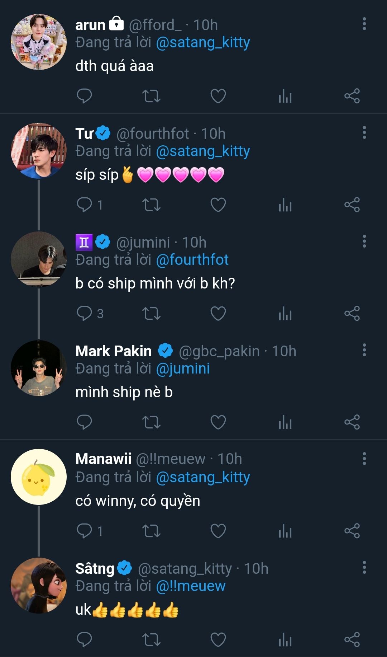This screenshot has width=387, height=657.
Task: Open the @!!meuew mention in Sâtng's reply
Action: [191, 586]
